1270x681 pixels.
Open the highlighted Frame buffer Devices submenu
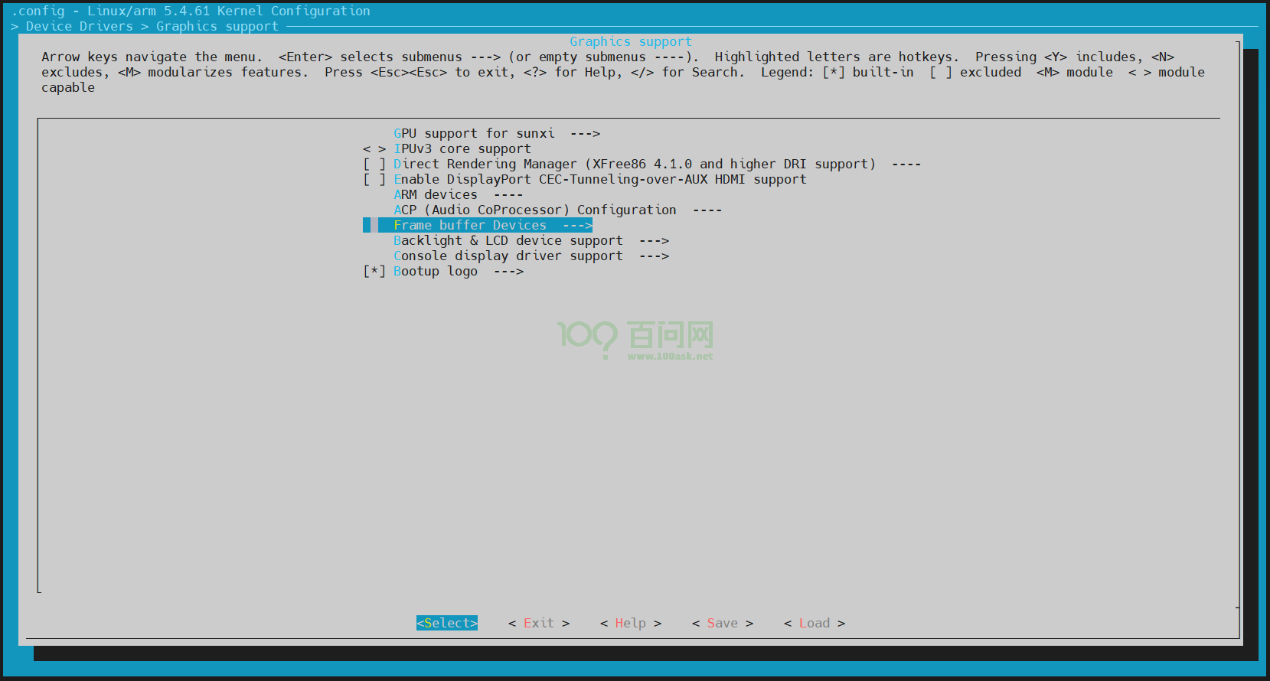click(469, 225)
